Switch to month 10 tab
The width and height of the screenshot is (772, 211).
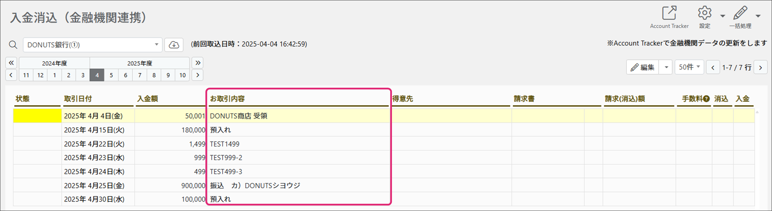pyautogui.click(x=182, y=75)
